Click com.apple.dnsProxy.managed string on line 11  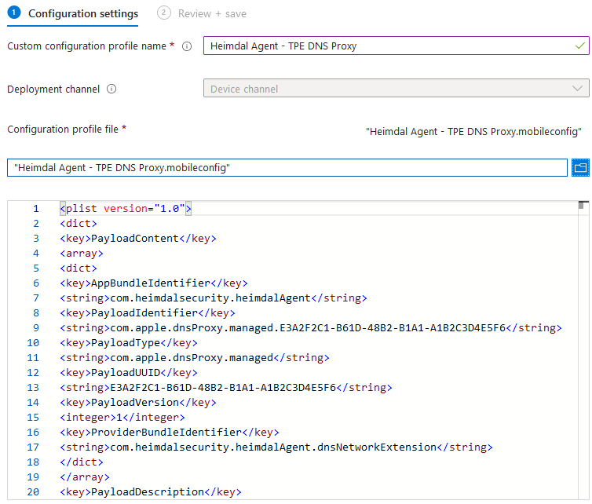(x=195, y=357)
